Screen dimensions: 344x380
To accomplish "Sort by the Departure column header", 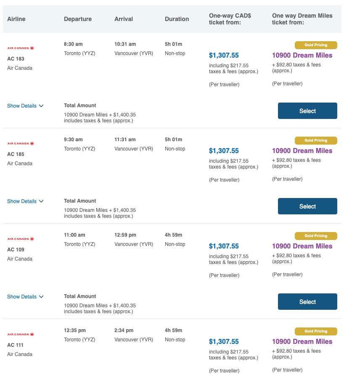I will tap(78, 19).
